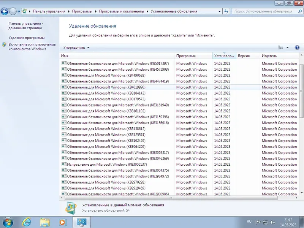Open Windows Explorer folder from taskbar
The image size is (304, 228).
[x=45, y=222]
